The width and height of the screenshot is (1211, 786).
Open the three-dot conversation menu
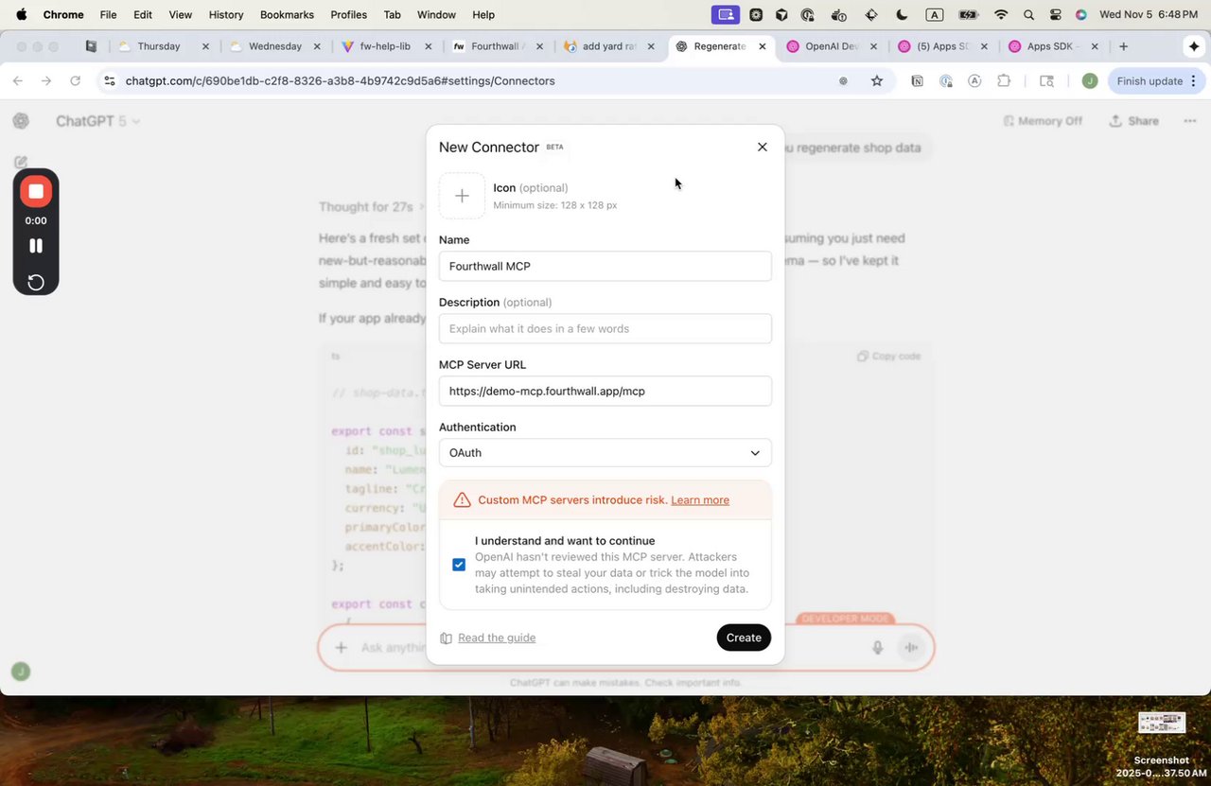1190,121
